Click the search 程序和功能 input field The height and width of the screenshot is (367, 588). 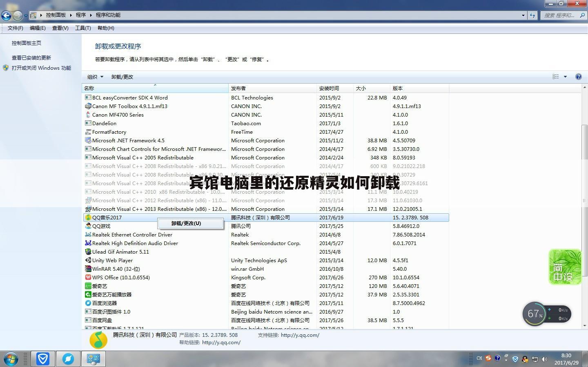point(563,15)
